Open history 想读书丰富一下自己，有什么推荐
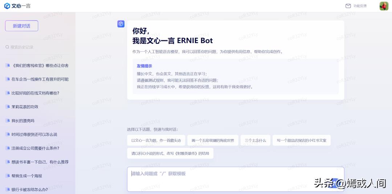392x194 pixels. (x=40, y=162)
